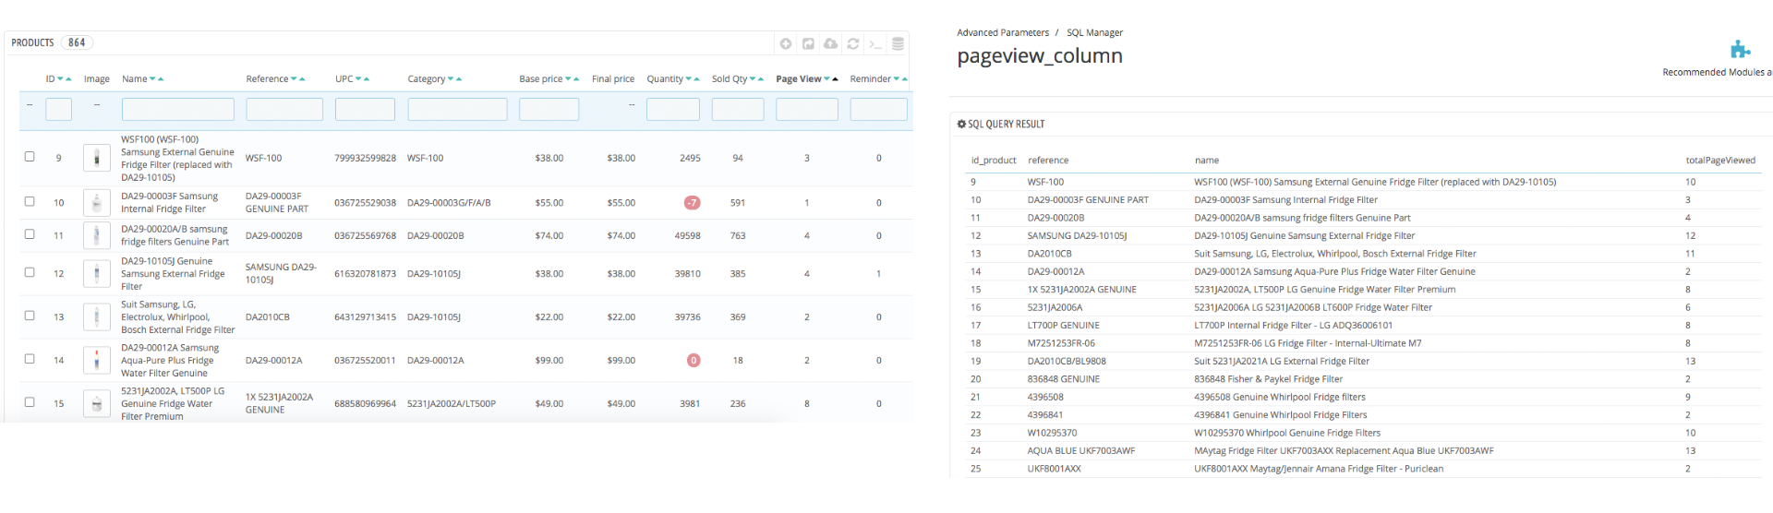Viewport: 1773px width, 513px height.
Task: Select checkbox for product ID 14
Action: pos(30,359)
